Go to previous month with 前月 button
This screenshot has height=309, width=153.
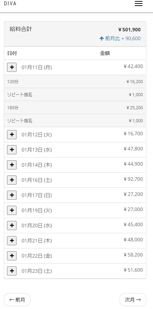point(17,300)
